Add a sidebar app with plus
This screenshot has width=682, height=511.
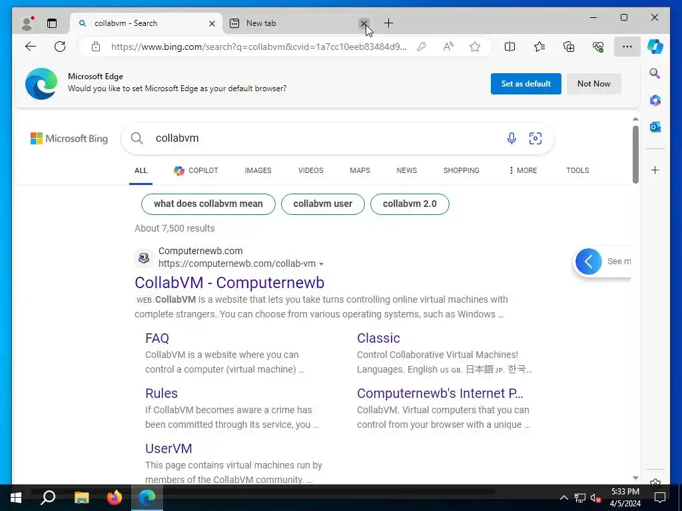[655, 170]
